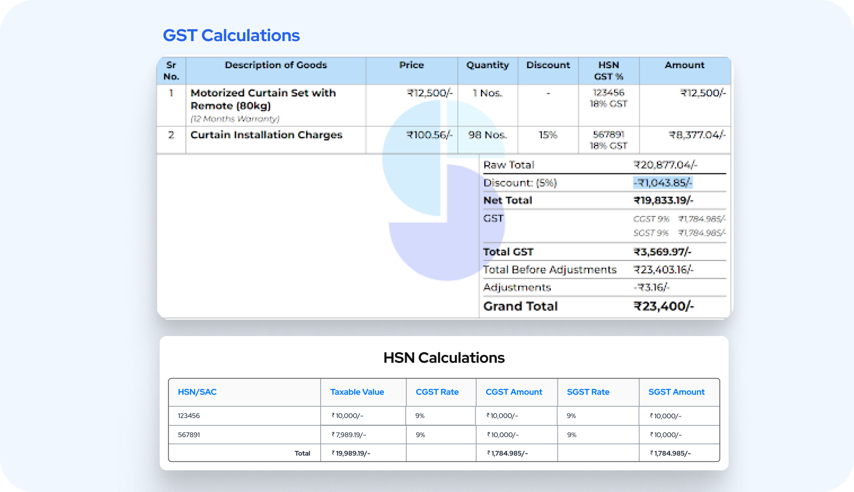Click the Raw Total value ₹20,877.04
This screenshot has width=854, height=492.
coord(665,165)
